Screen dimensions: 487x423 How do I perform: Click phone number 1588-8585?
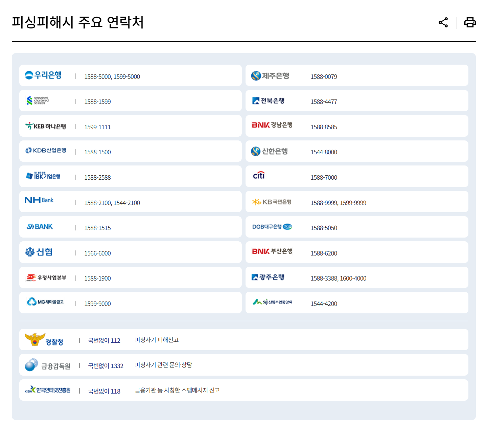(324, 127)
